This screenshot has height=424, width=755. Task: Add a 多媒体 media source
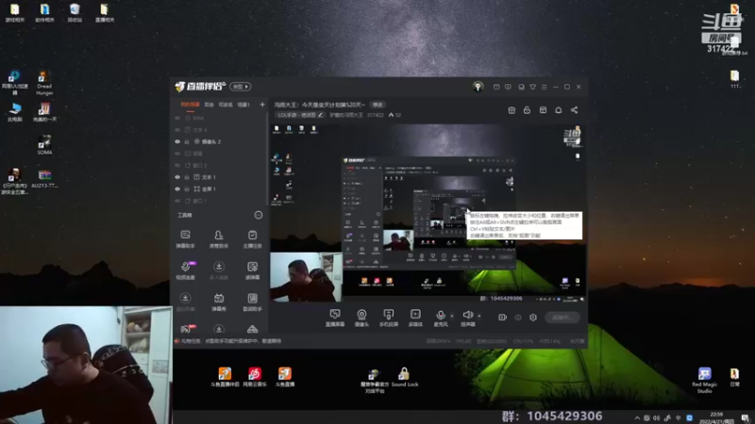[x=415, y=318]
